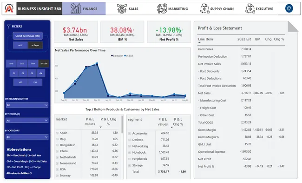Expand the Accessories segment row
The height and width of the screenshot is (183, 302).
pos(130,133)
